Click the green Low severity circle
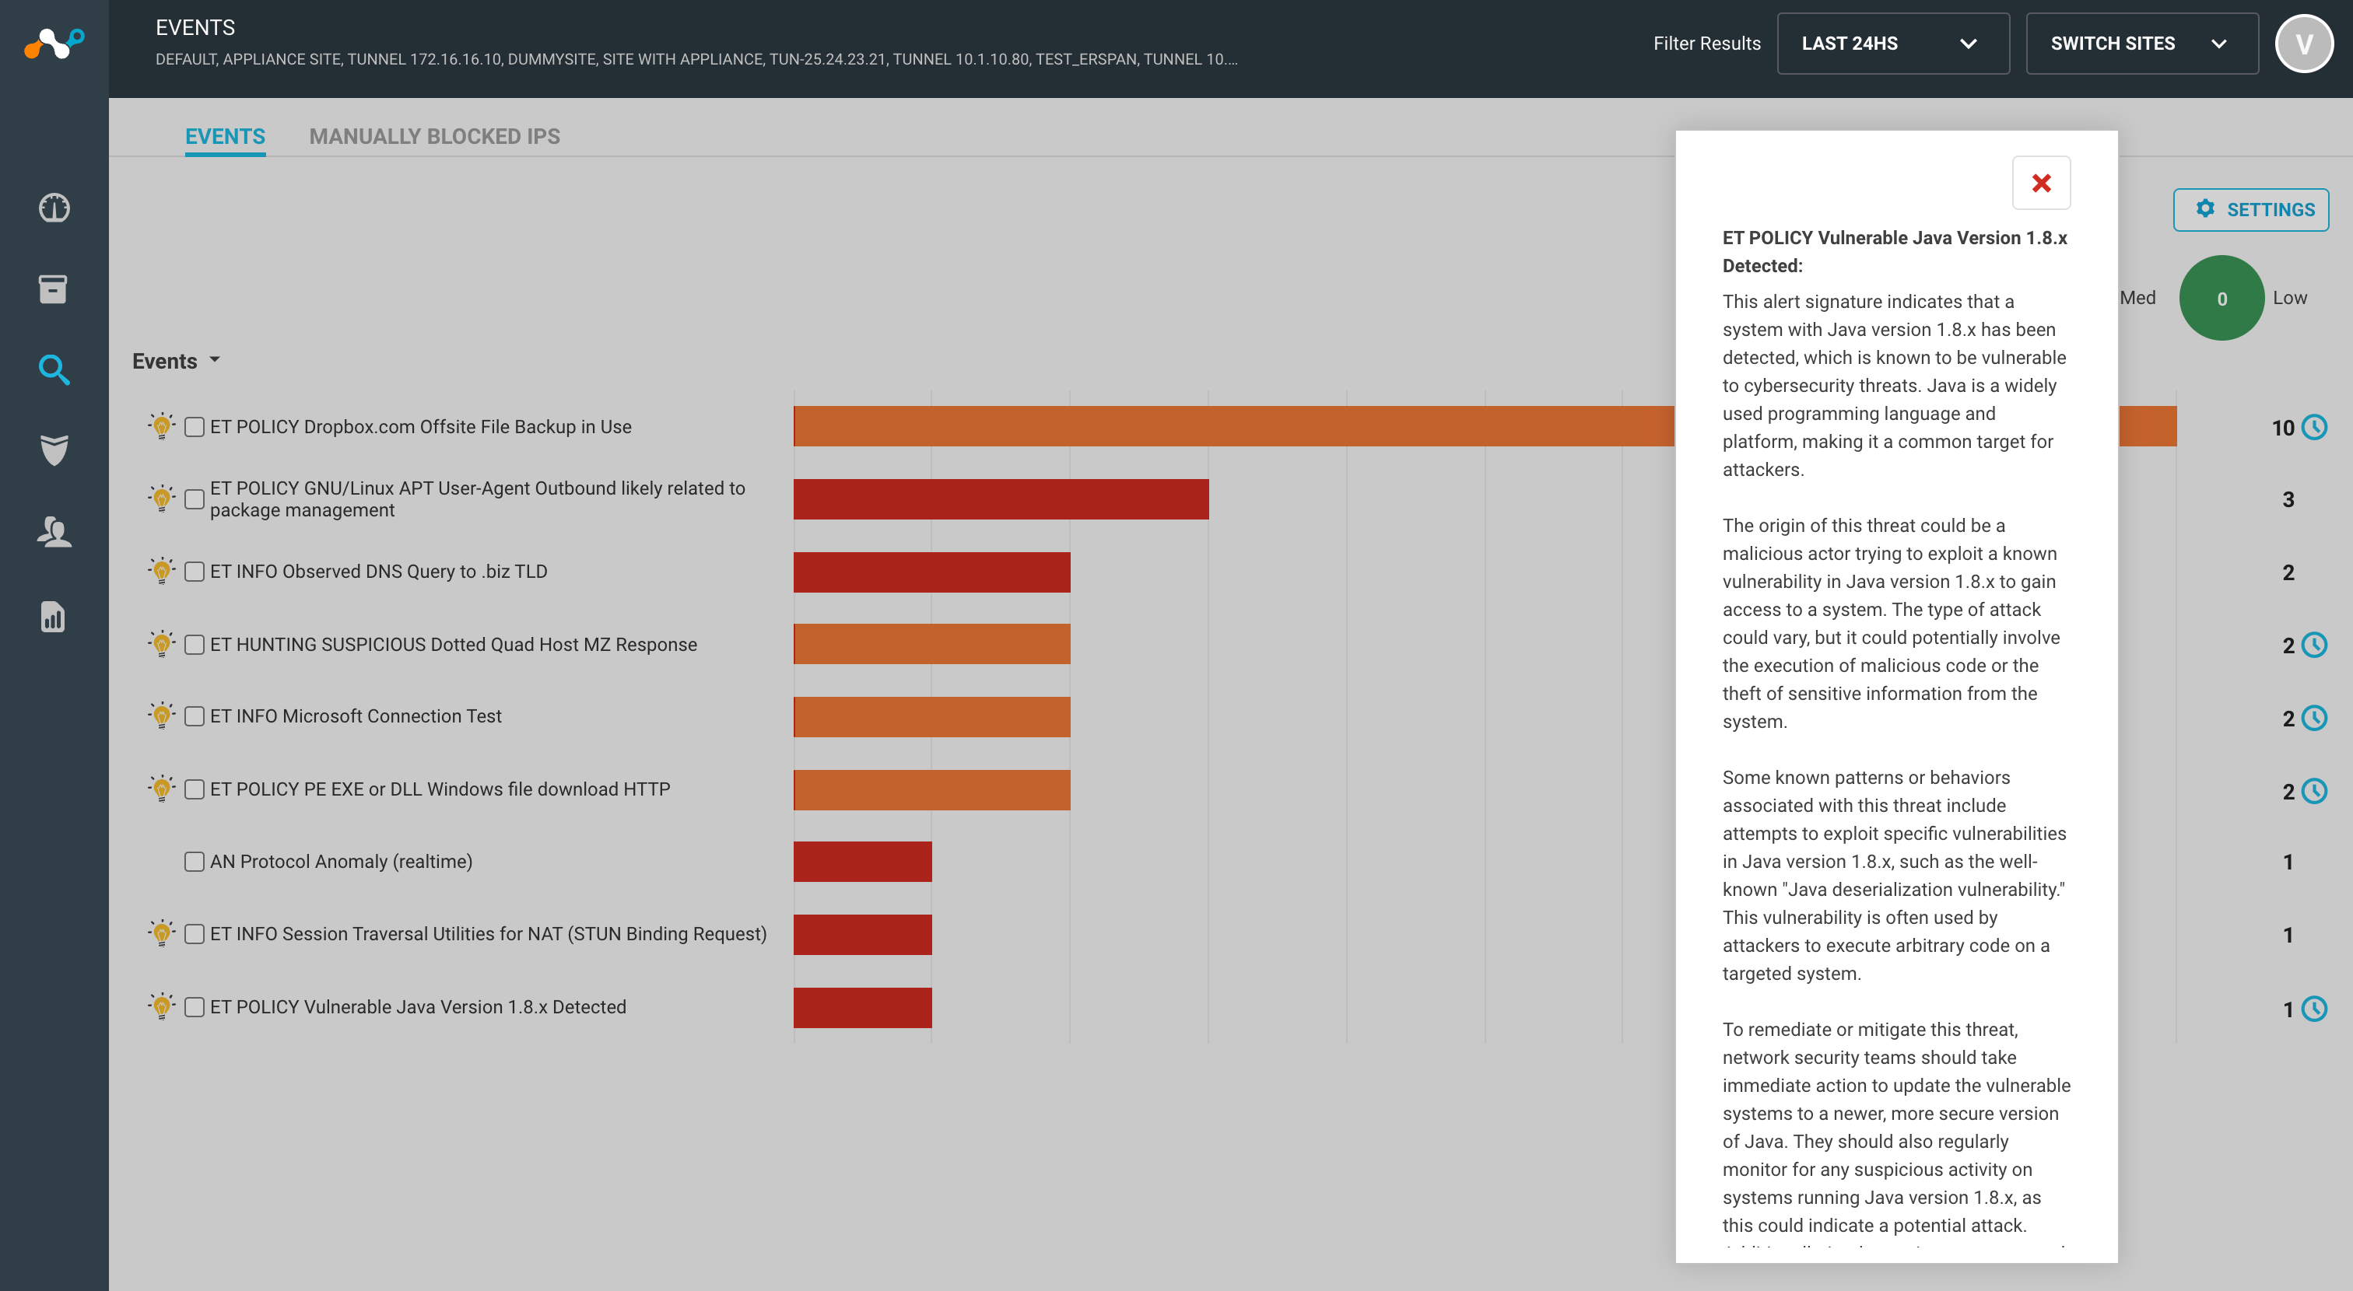The width and height of the screenshot is (2353, 1291). (x=2221, y=298)
